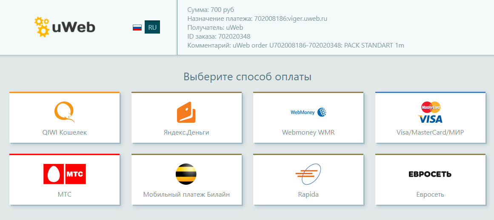Click the Rapida text label

pyautogui.click(x=308, y=195)
